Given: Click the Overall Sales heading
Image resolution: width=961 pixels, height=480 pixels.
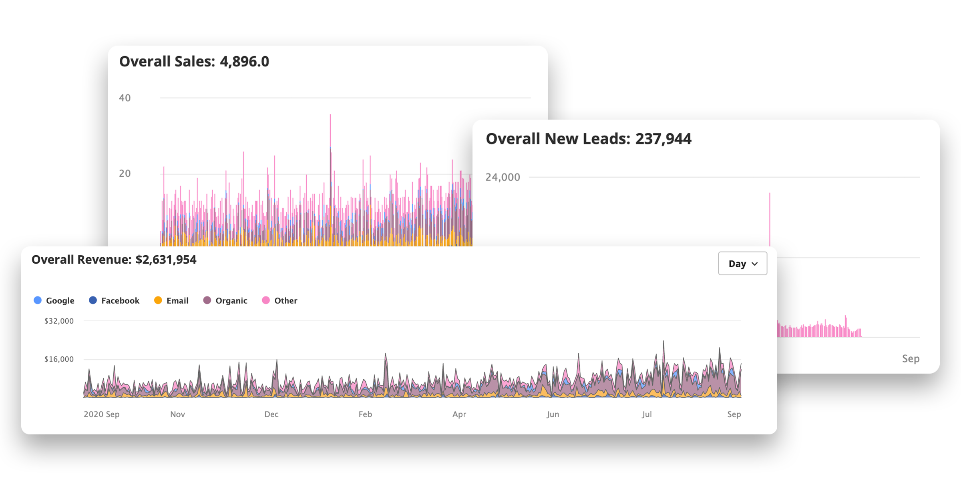Looking at the screenshot, I should point(194,62).
